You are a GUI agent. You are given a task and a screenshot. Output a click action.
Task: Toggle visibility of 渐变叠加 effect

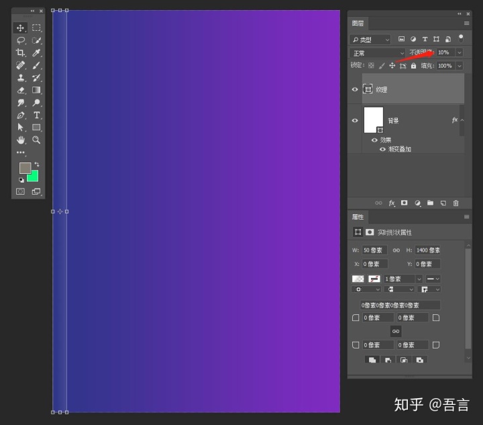[382, 149]
